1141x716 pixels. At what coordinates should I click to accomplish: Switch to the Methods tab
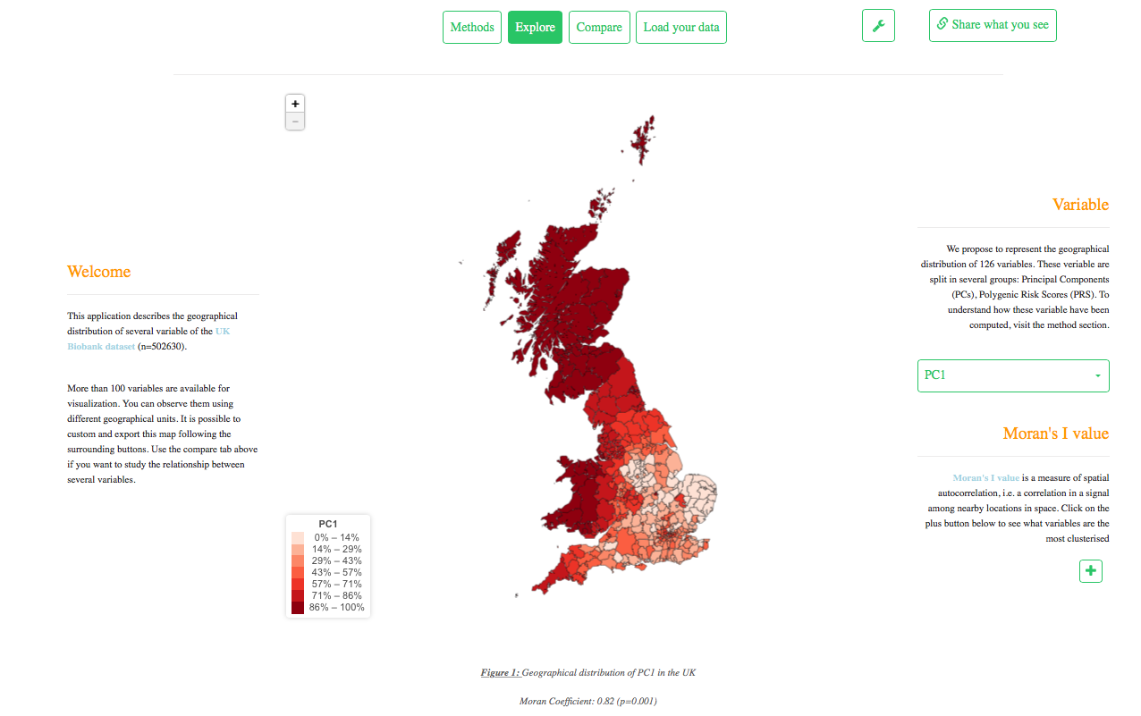tap(471, 27)
